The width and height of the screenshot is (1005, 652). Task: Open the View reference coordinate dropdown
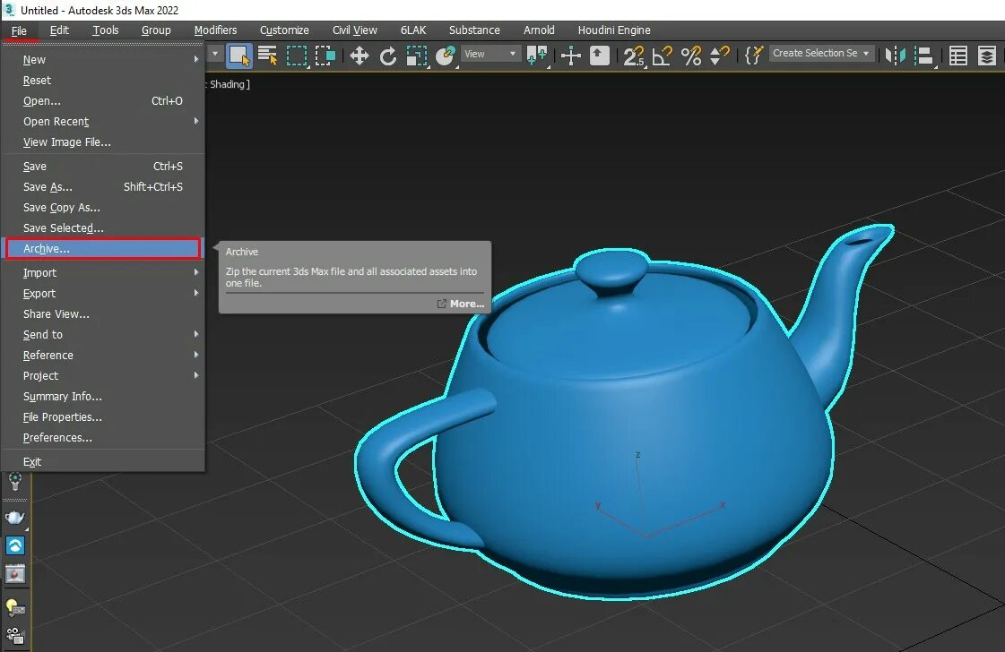(x=490, y=54)
